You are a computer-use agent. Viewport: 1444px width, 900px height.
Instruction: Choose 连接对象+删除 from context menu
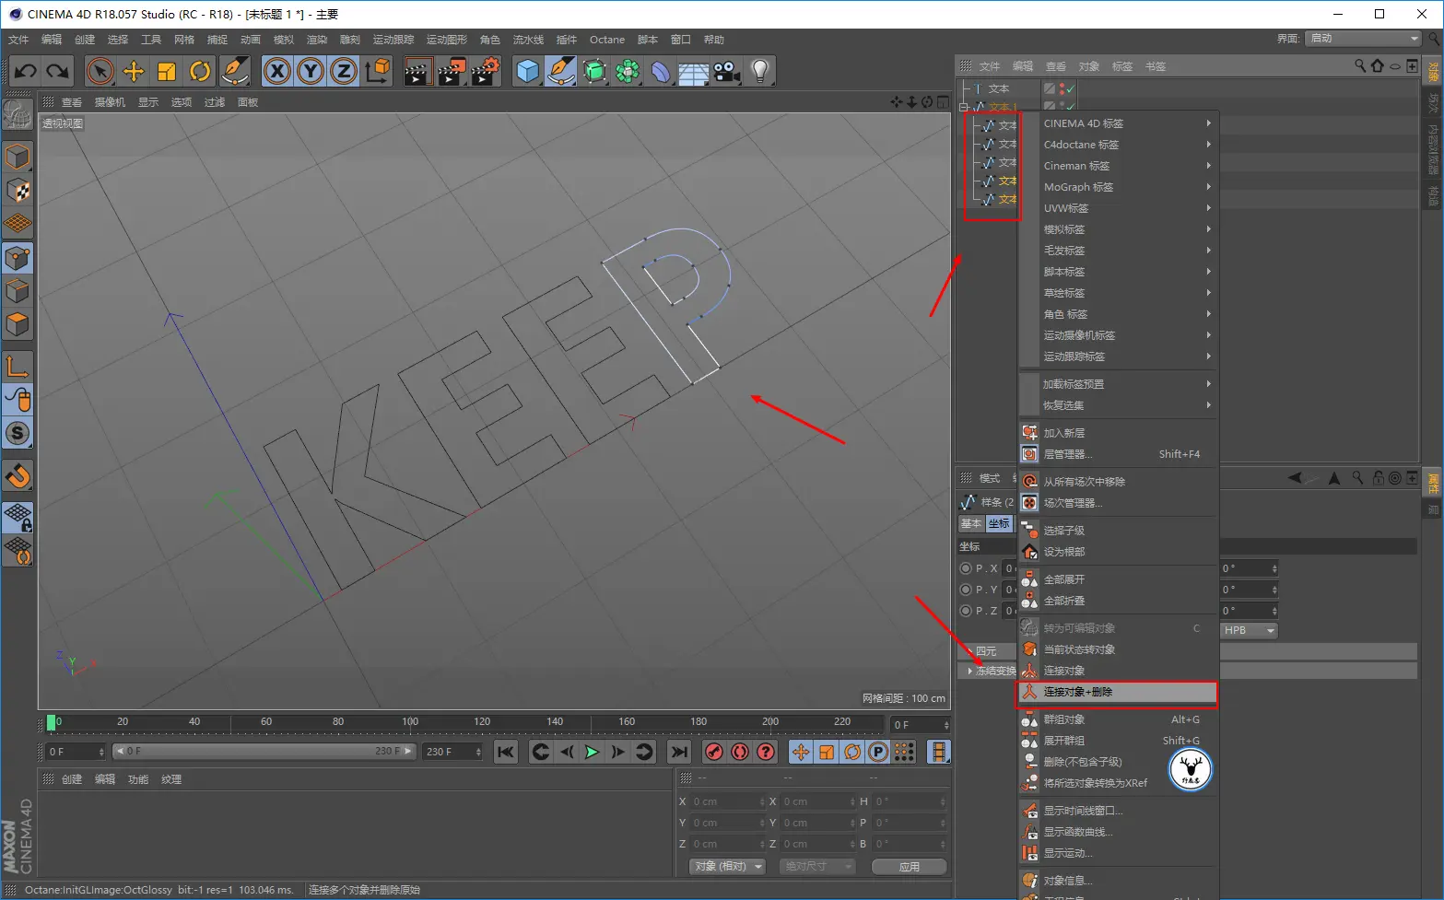coord(1117,693)
